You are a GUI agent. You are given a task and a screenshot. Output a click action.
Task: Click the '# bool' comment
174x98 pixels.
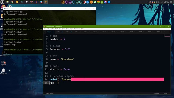coord(54,66)
